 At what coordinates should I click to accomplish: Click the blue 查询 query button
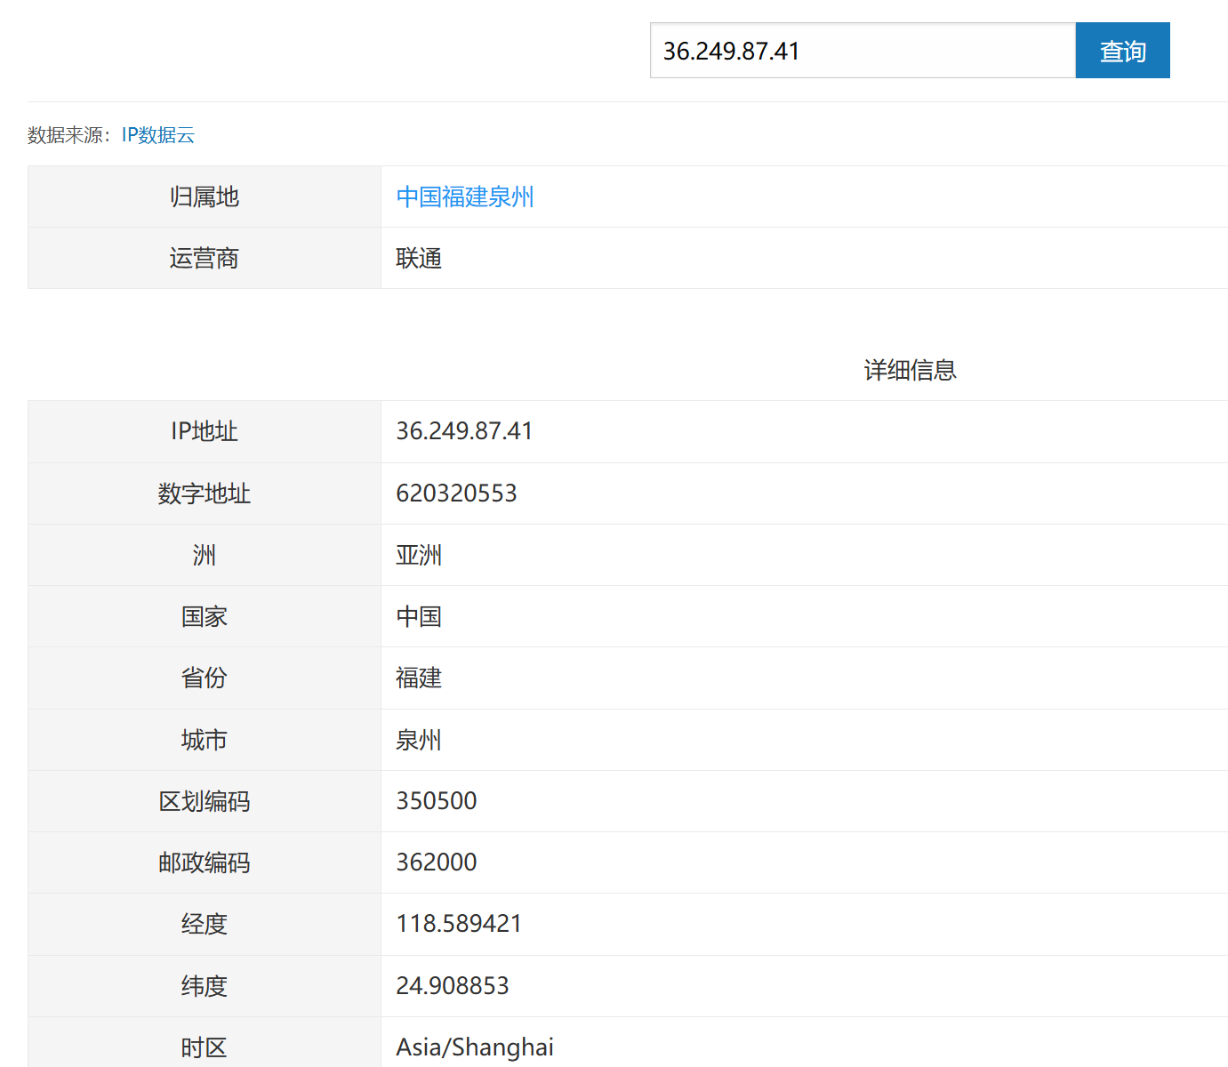1122,51
